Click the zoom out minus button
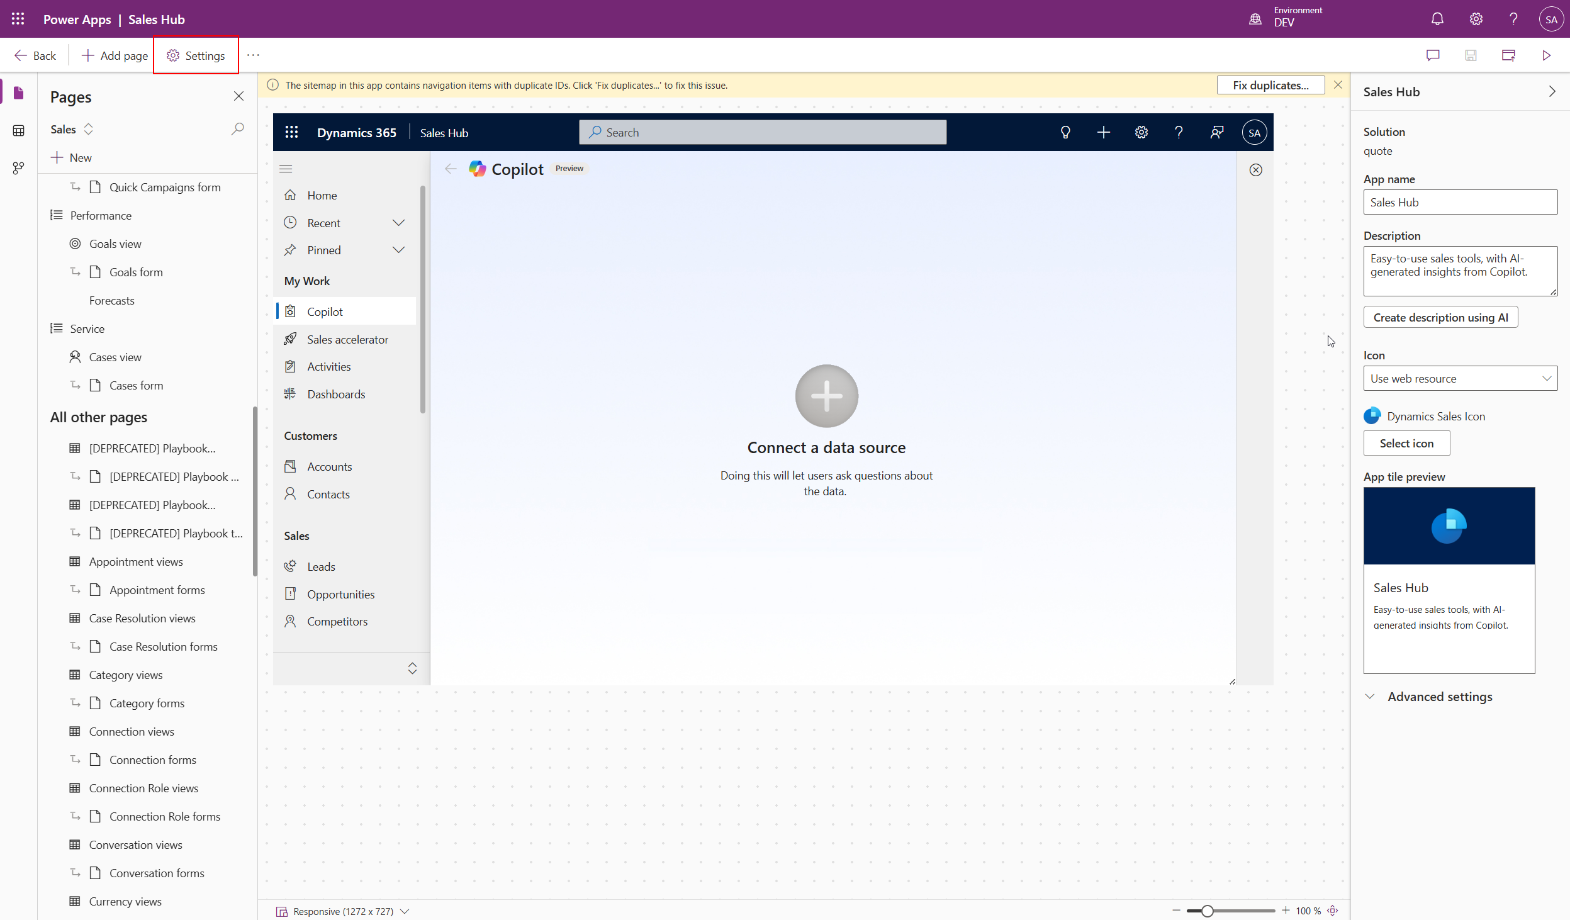This screenshot has height=920, width=1570. coord(1176,911)
